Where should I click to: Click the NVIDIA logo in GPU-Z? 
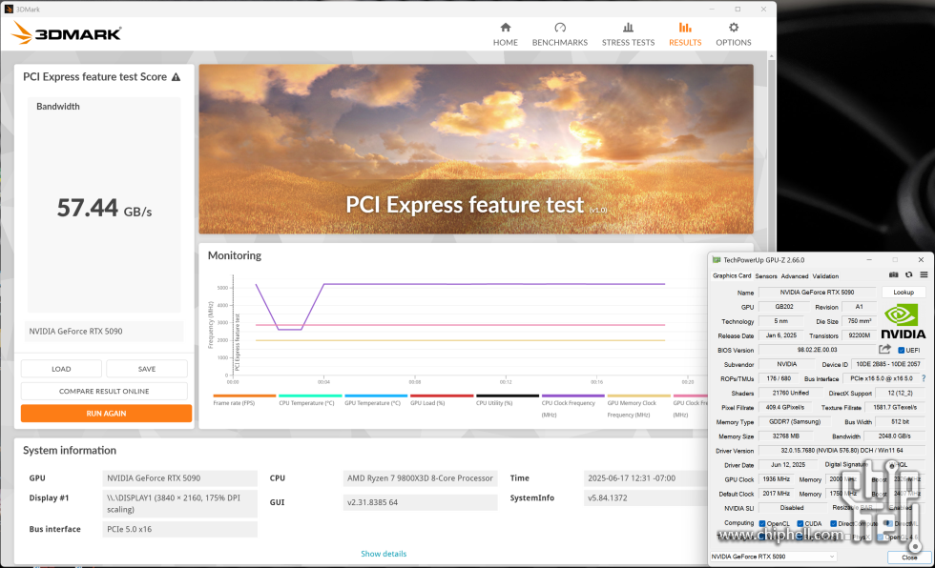(x=903, y=321)
